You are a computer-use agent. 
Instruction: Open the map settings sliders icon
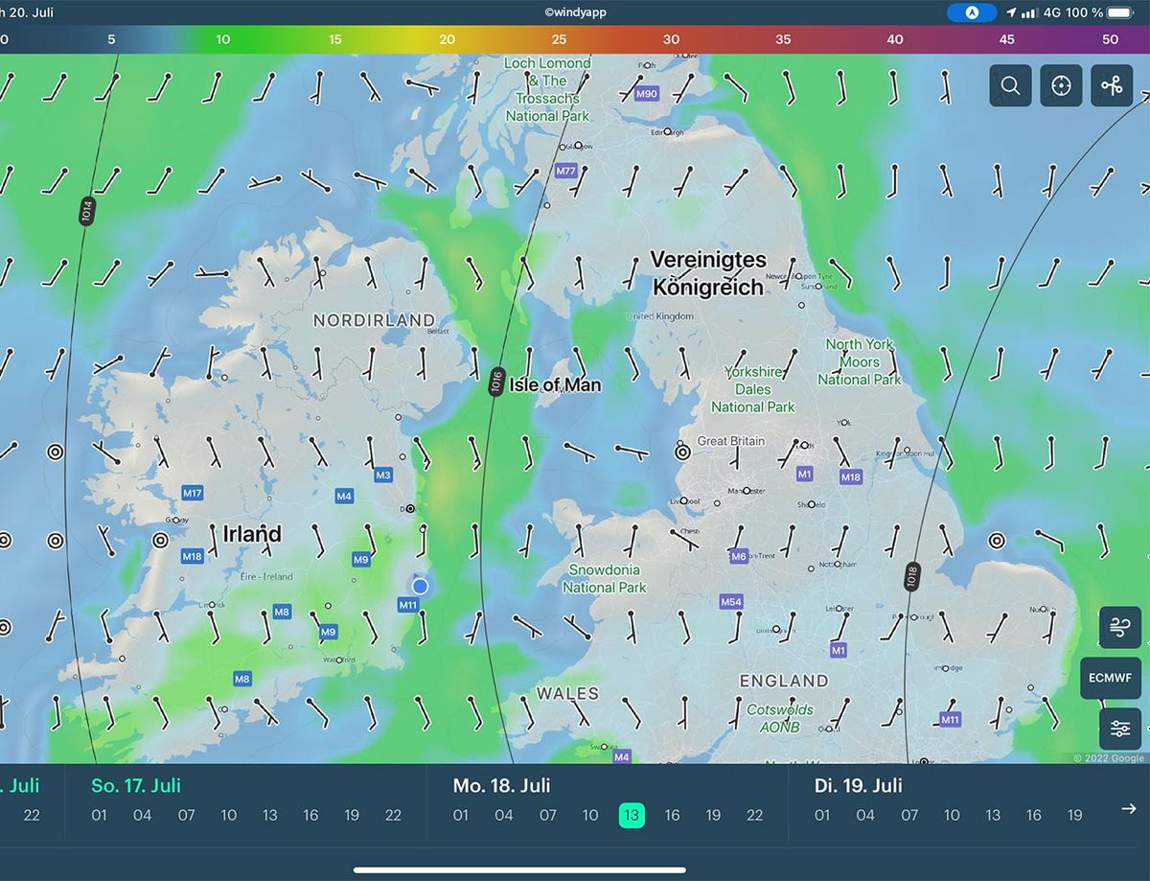point(1120,729)
